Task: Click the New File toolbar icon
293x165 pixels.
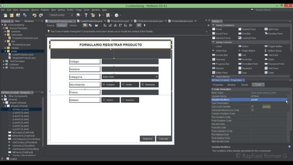Action: tap(5, 15)
